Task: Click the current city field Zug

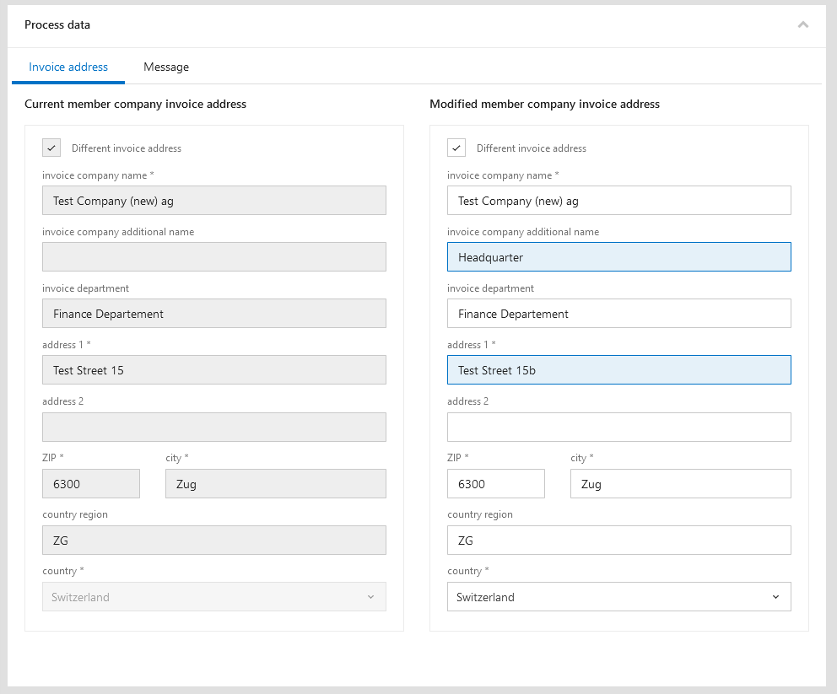Action: (275, 484)
